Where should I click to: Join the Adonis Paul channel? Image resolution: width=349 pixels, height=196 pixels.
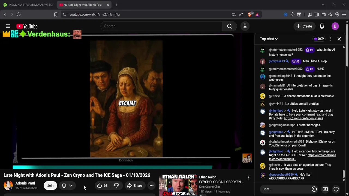coord(50,186)
